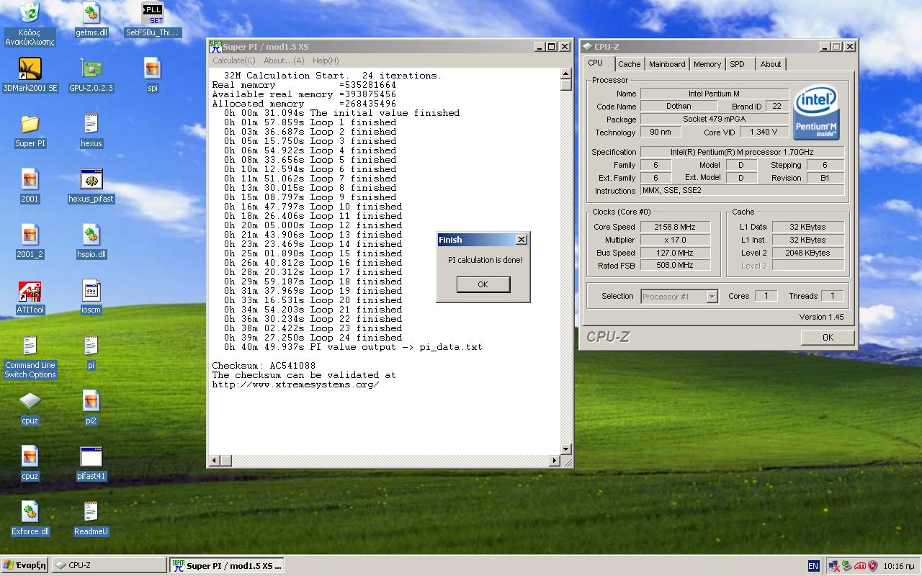Switch to the About tab in CPU-Z
The height and width of the screenshot is (576, 922).
point(770,64)
